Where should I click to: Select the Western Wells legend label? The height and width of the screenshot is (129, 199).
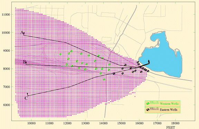pos(169,104)
